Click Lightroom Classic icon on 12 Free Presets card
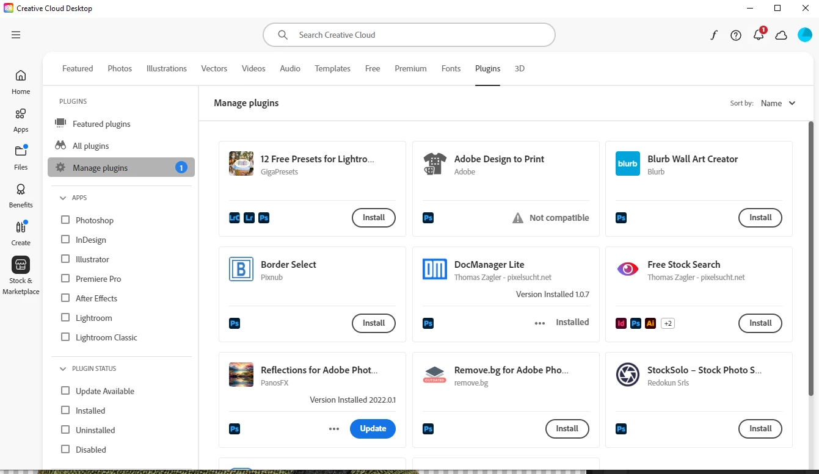Image resolution: width=819 pixels, height=474 pixels. (235, 217)
